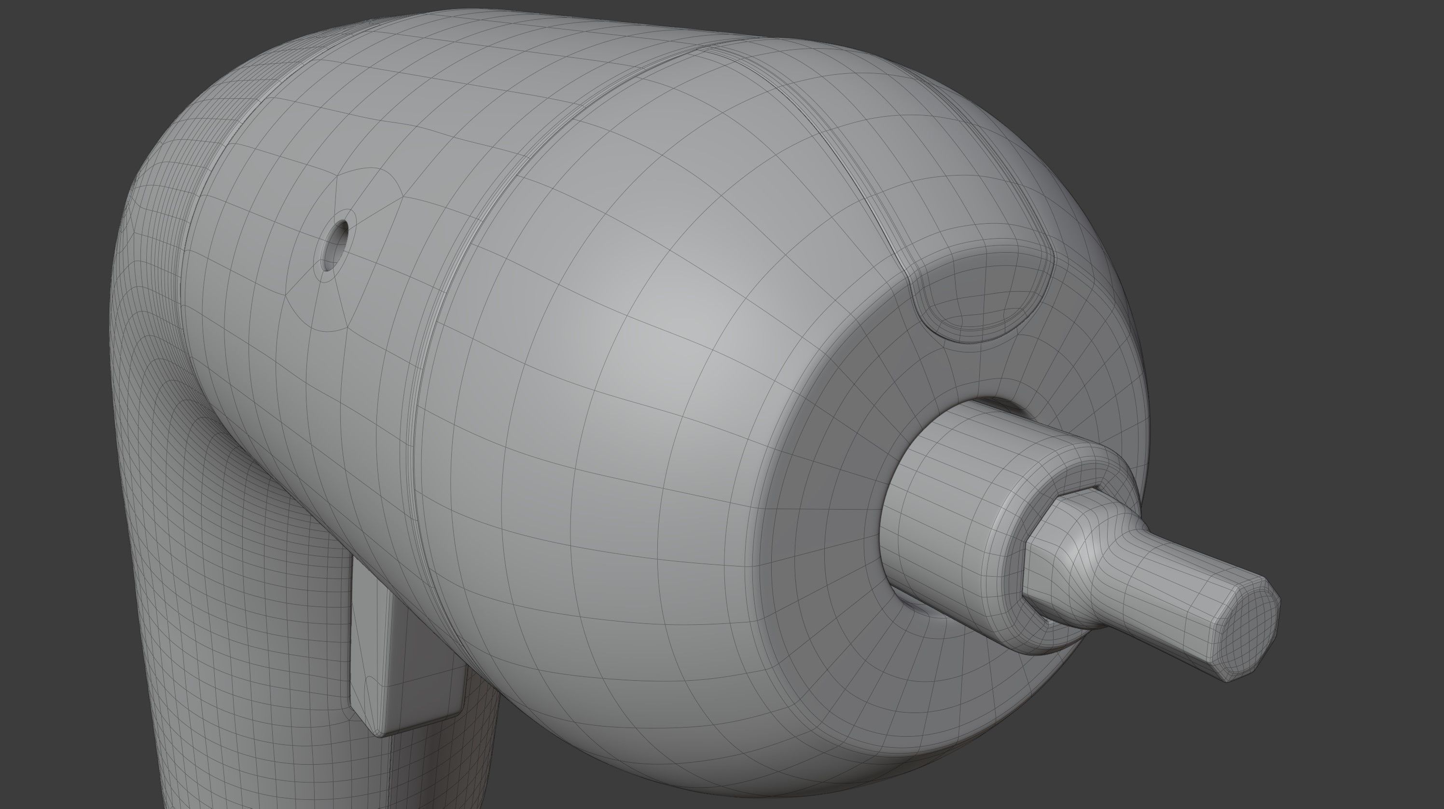Select the lower curve of the drill handle
Image resolution: width=1444 pixels, height=809 pixels.
point(168,756)
